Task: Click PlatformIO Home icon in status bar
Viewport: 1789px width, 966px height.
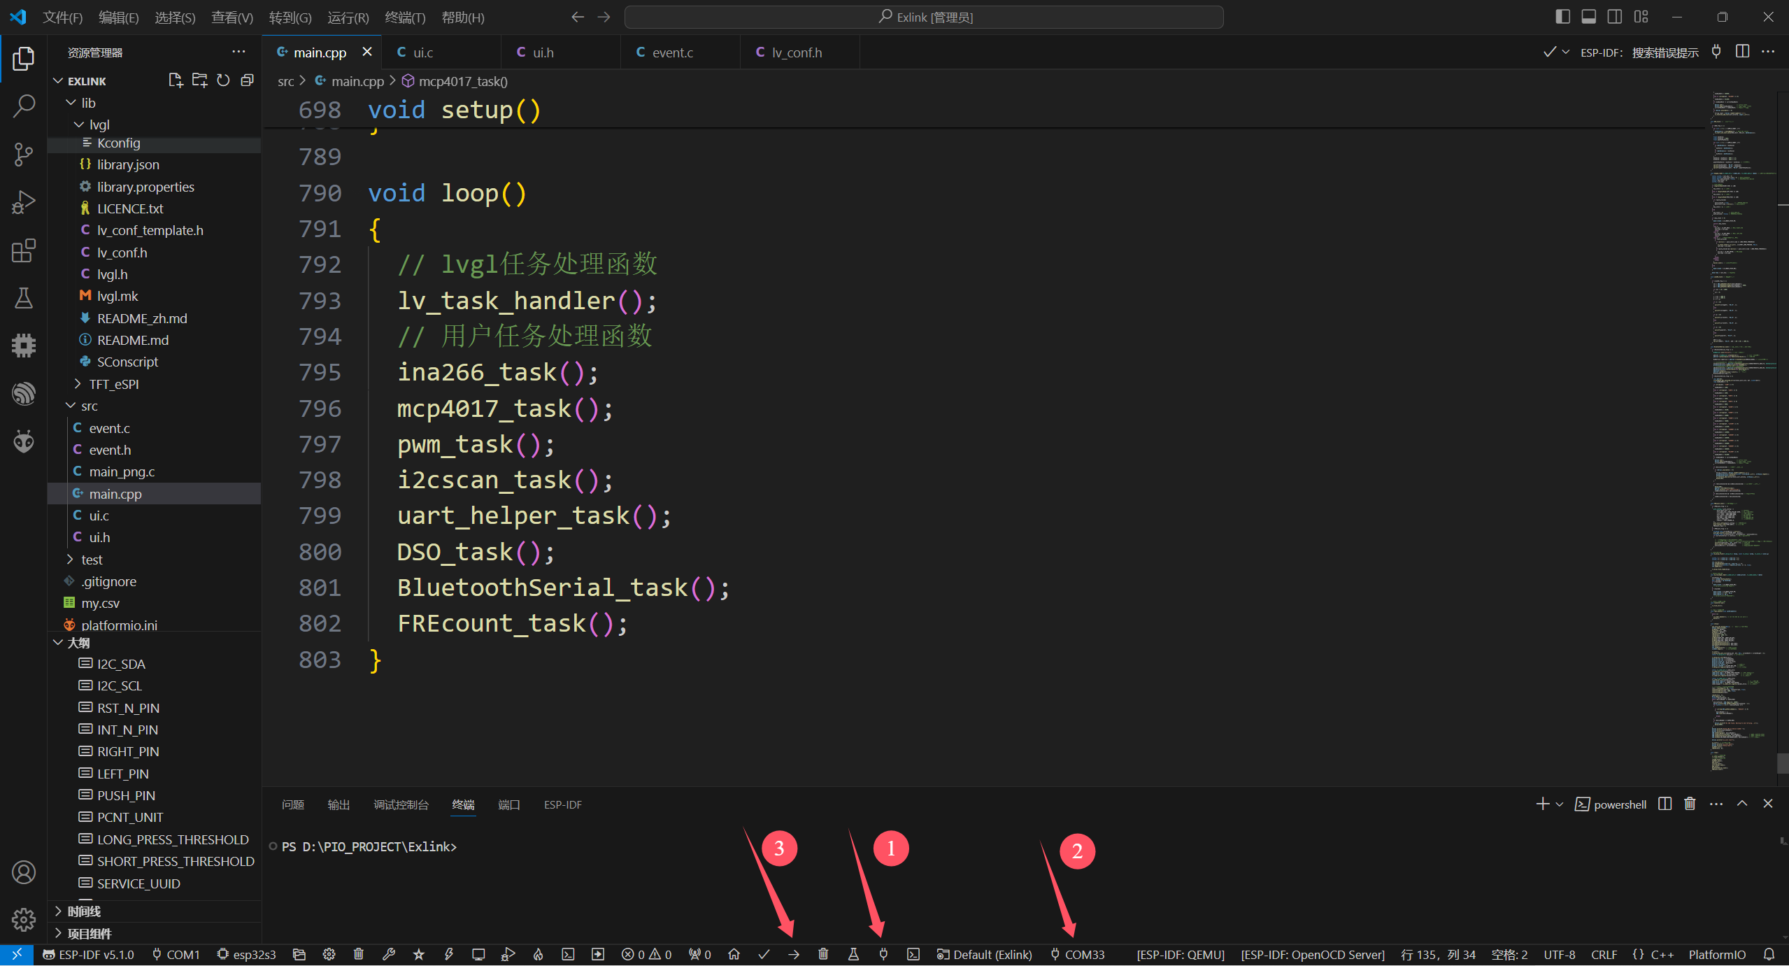Action: tap(734, 955)
